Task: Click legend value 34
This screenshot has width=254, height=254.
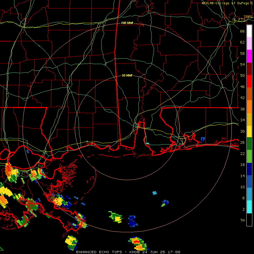Action: click(x=242, y=120)
